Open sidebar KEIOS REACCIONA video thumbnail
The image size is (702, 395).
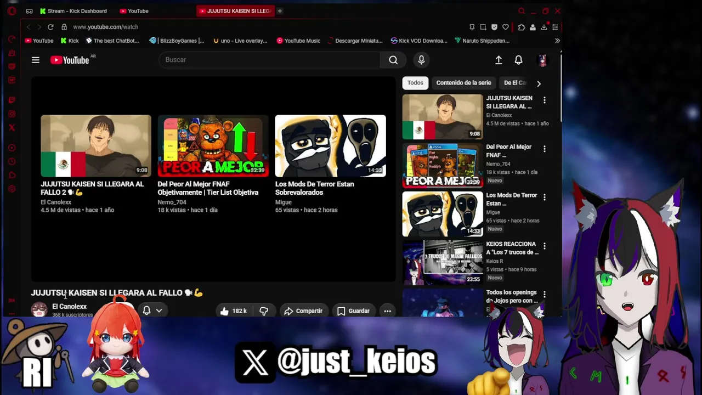[x=443, y=262]
